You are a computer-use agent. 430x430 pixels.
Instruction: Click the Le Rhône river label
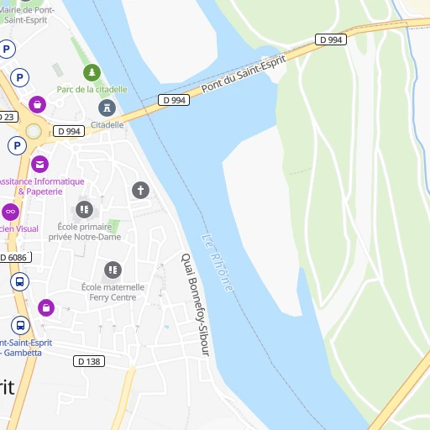coord(217,263)
